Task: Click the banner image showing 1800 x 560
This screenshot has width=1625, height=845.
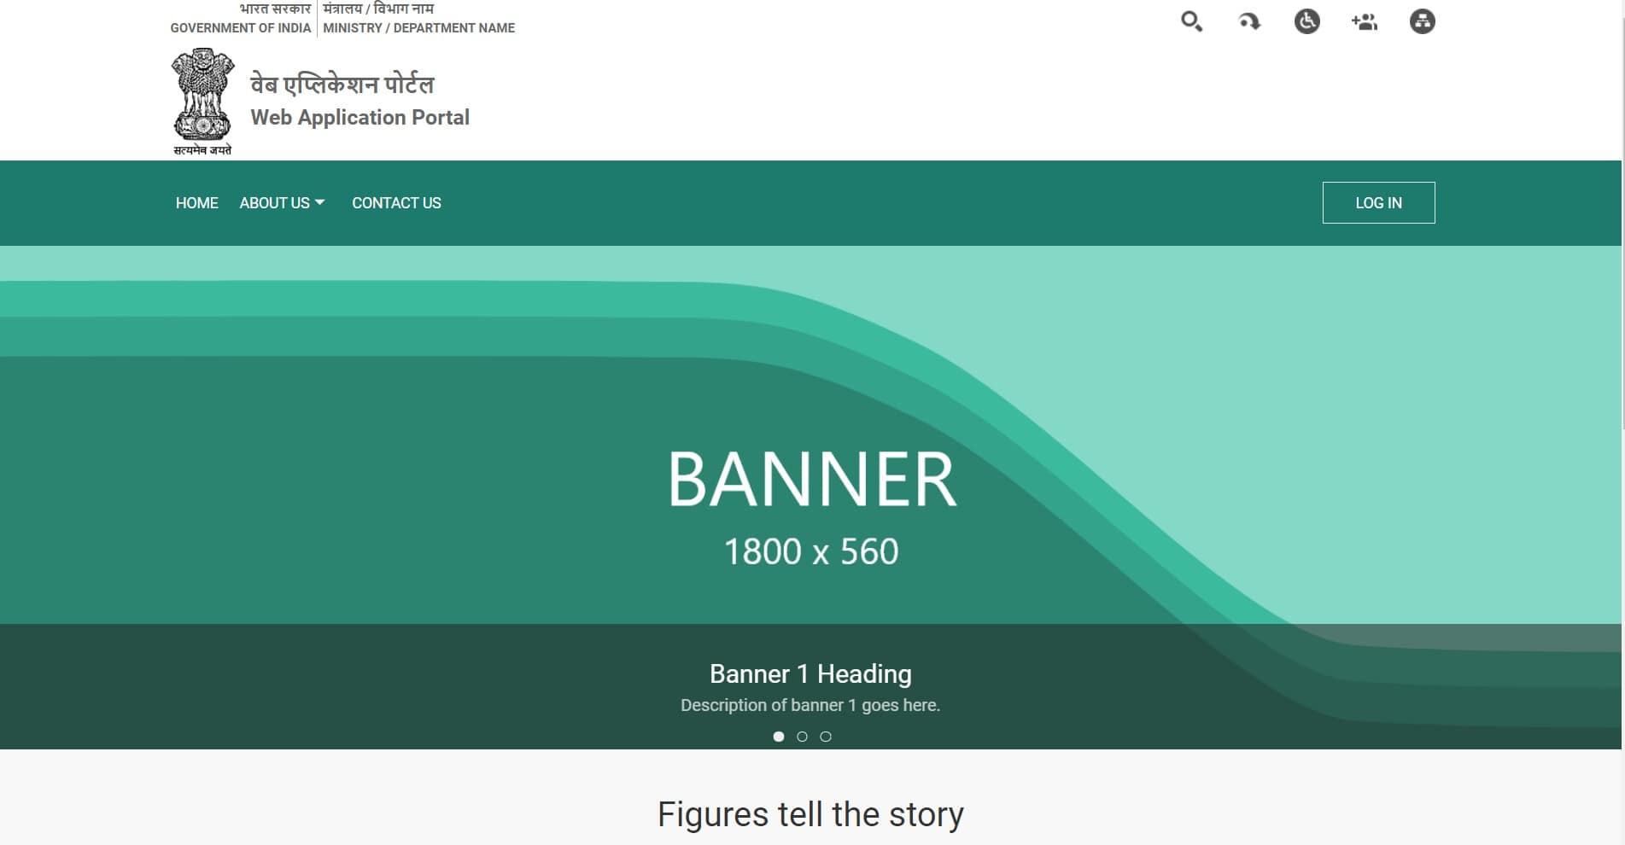Action: pos(810,478)
